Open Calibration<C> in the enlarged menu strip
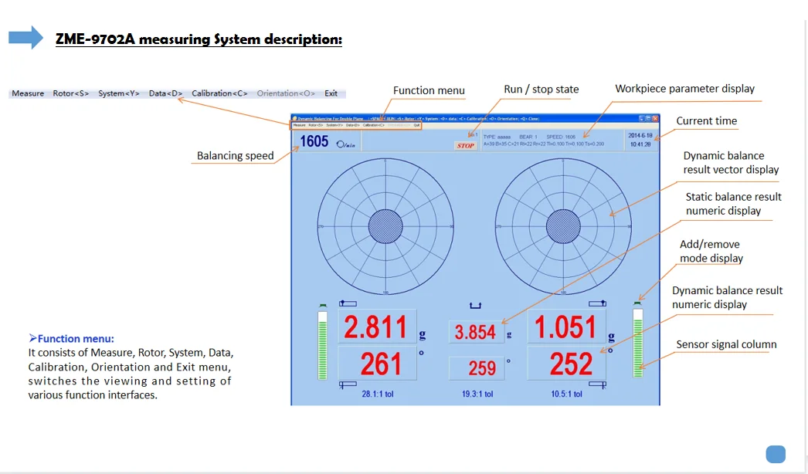 coord(219,93)
